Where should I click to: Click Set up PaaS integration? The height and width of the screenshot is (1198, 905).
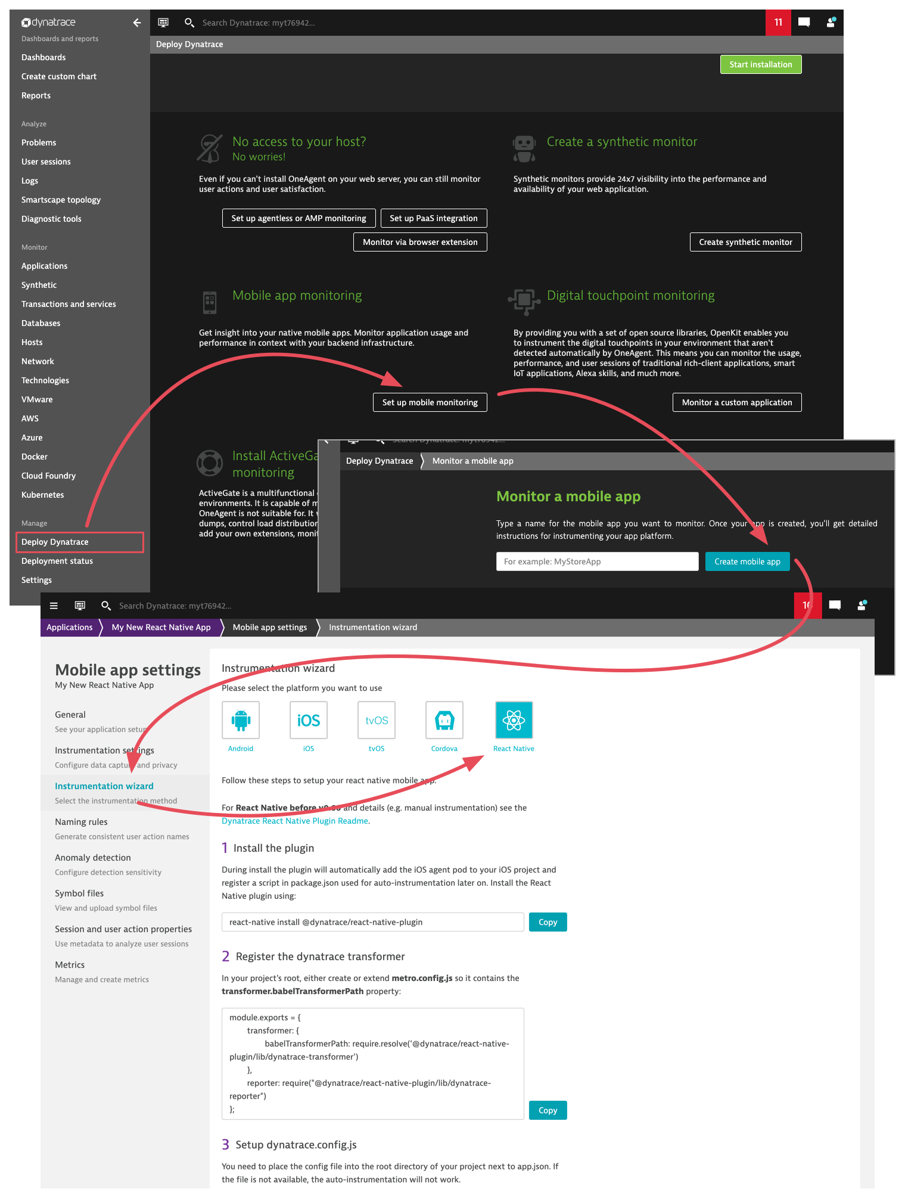434,218
